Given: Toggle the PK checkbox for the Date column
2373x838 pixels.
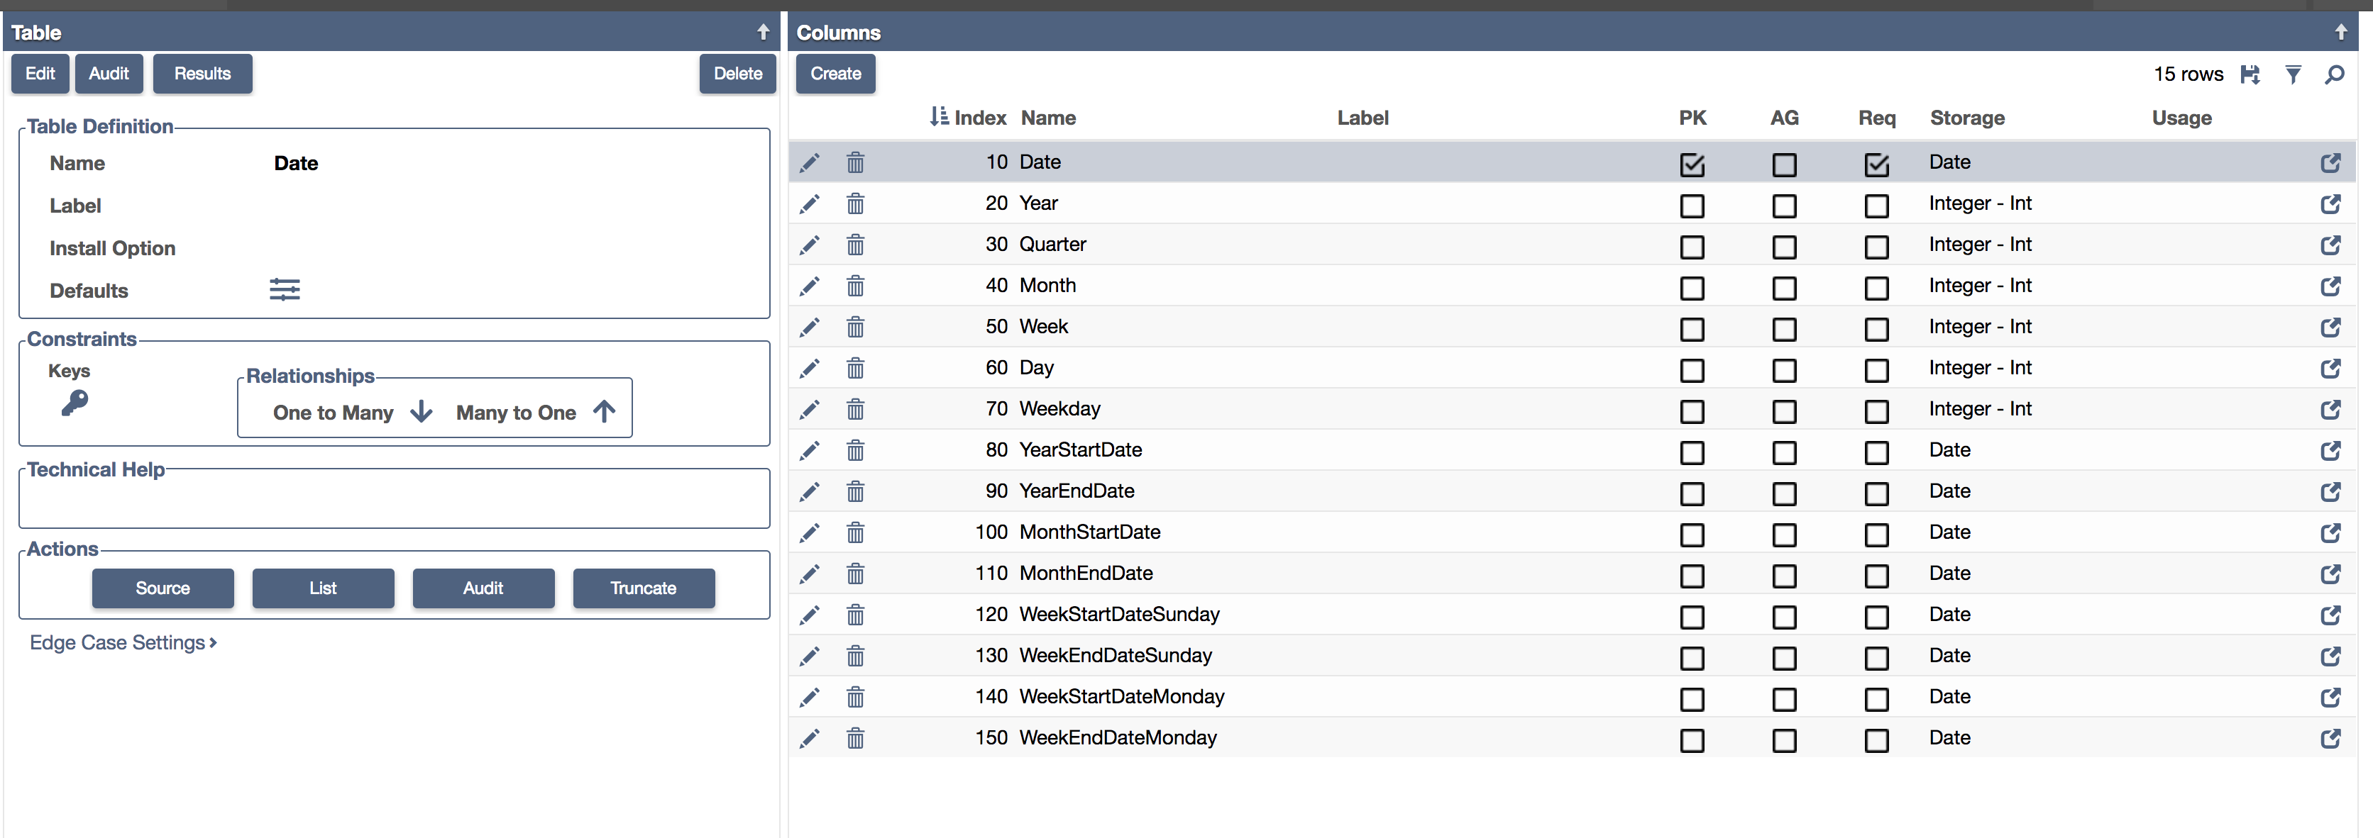Looking at the screenshot, I should point(1692,166).
